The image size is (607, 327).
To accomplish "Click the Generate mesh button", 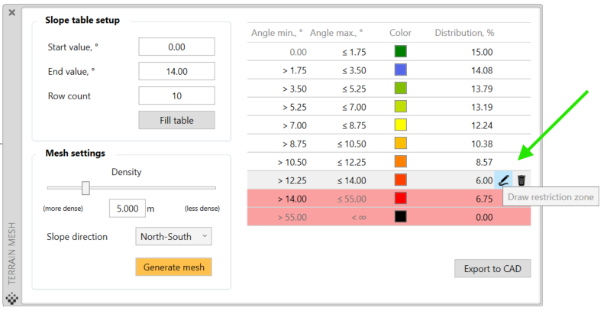I will [173, 267].
